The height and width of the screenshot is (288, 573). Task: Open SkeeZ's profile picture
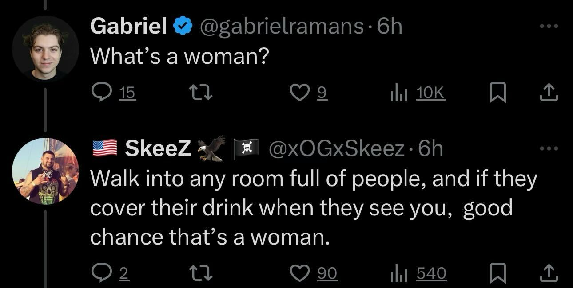(45, 171)
